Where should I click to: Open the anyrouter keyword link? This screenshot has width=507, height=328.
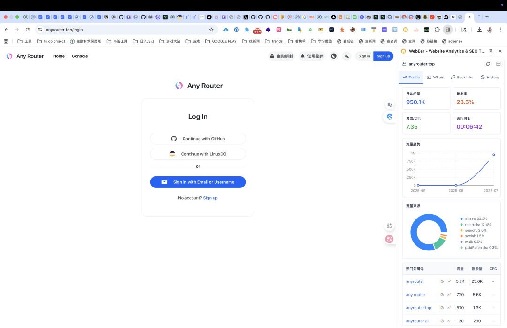tap(415, 281)
